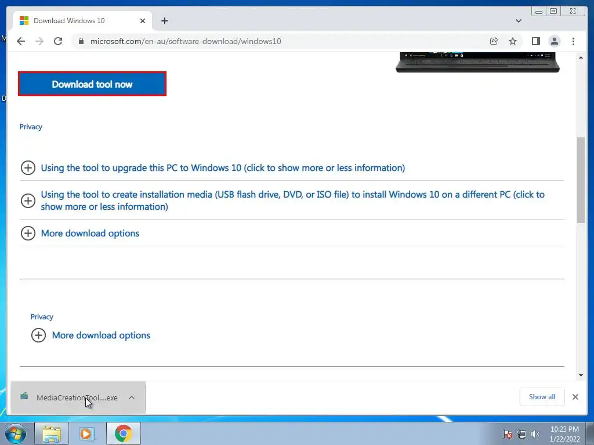Click plus icon beside upgrade this PC
The width and height of the screenshot is (594, 445).
pos(28,167)
